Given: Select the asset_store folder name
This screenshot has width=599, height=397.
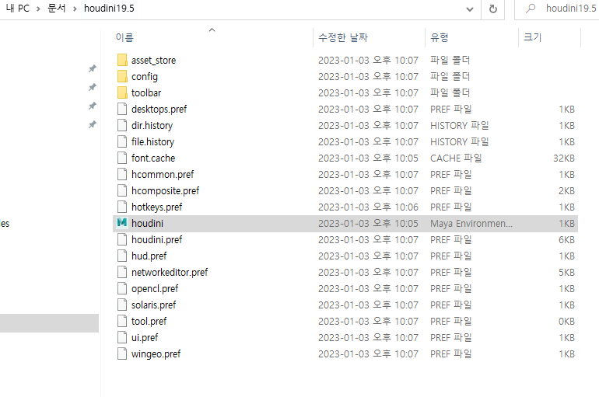Looking at the screenshot, I should (153, 61).
